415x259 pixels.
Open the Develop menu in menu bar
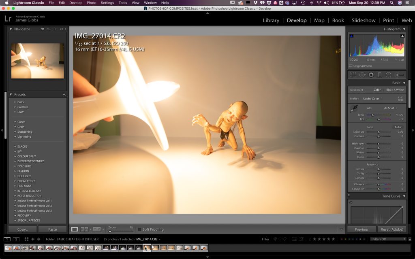point(75,3)
